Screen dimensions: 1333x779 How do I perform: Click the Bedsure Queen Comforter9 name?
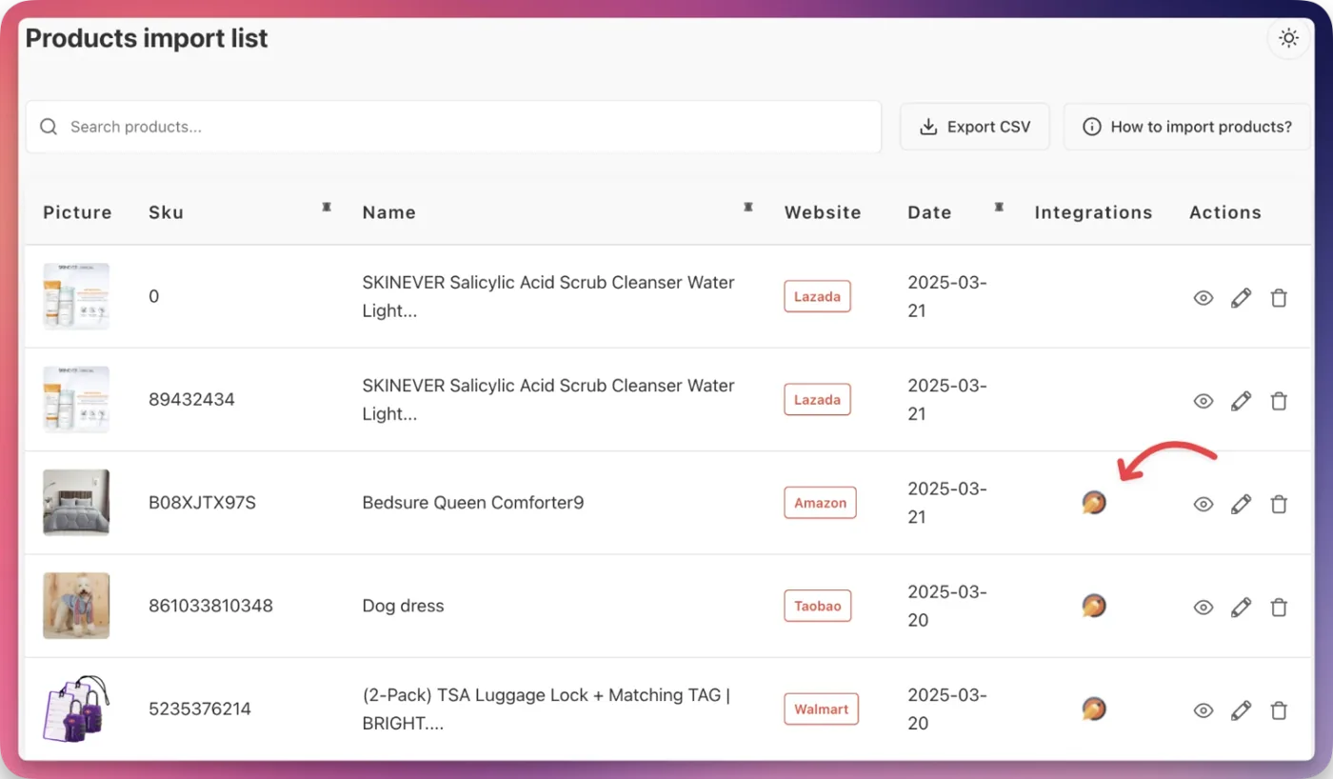click(473, 503)
